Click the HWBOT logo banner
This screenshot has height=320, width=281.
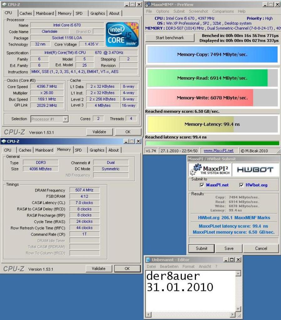coord(255,170)
